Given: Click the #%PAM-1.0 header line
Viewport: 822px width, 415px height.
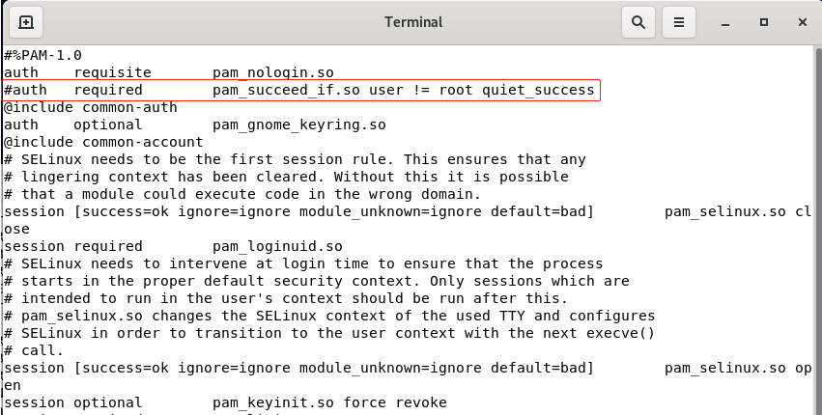Looking at the screenshot, I should click(43, 55).
